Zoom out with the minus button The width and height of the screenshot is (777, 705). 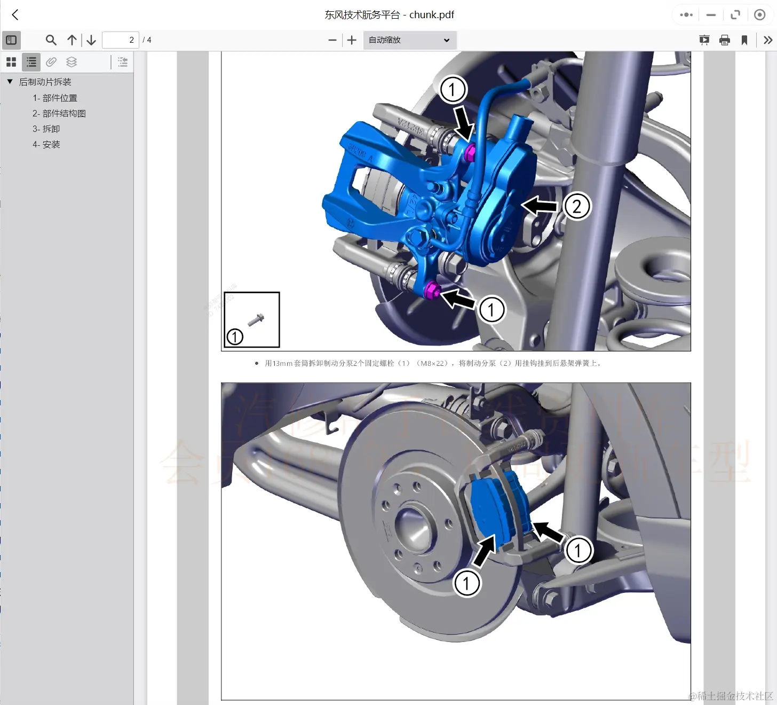click(332, 40)
